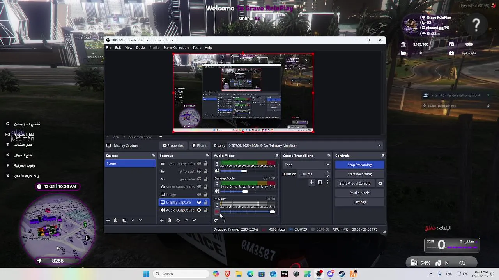The width and height of the screenshot is (499, 280).
Task: Open the Display monitor dropdown
Action: click(x=304, y=145)
